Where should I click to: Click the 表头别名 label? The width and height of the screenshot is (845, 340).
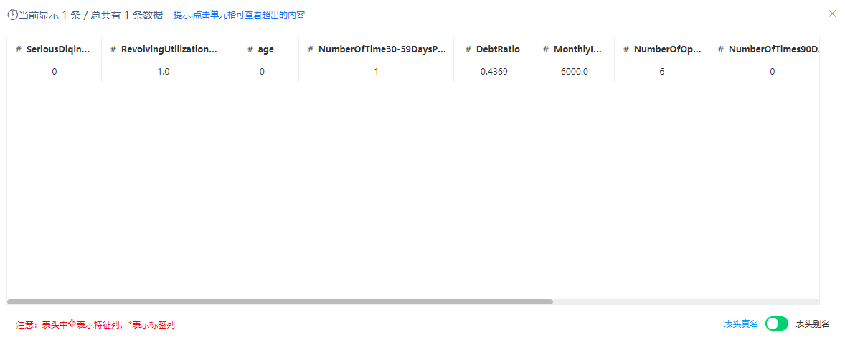[x=813, y=324]
